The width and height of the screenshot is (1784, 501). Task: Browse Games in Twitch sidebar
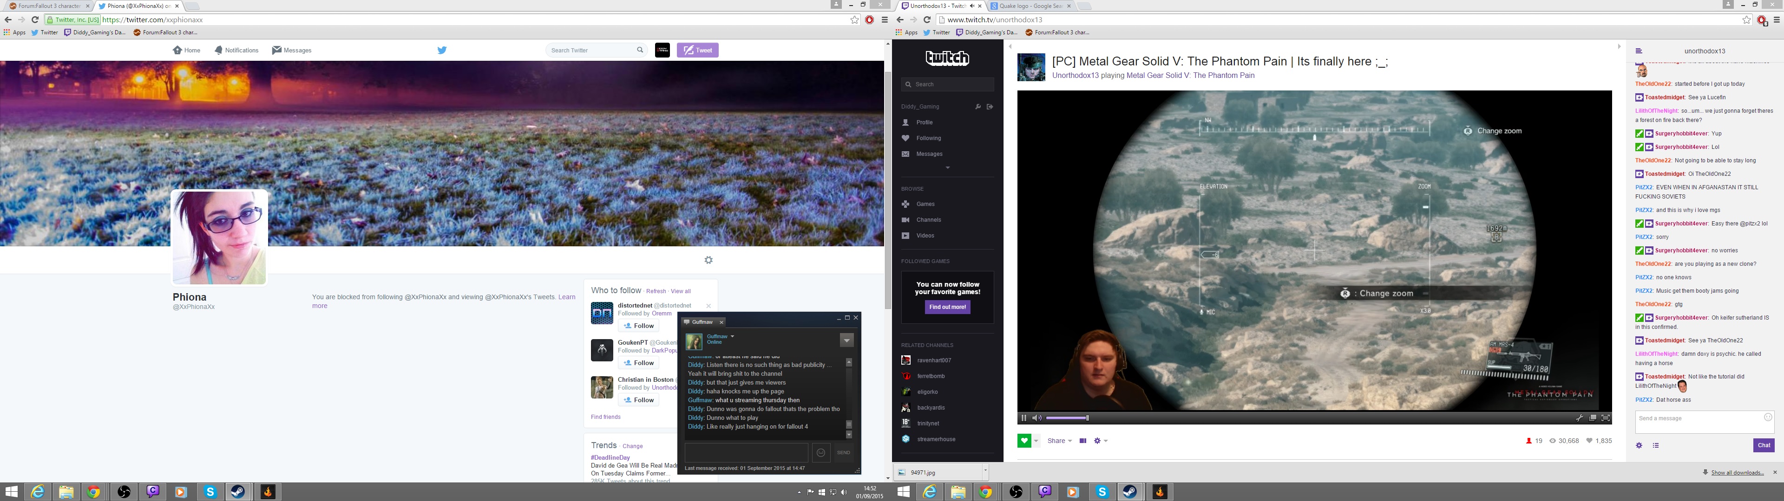click(x=925, y=204)
